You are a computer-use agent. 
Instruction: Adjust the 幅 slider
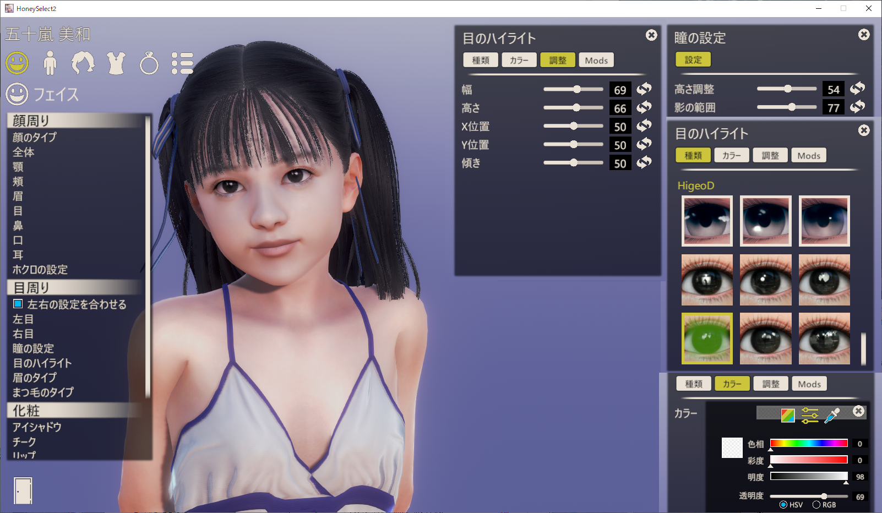pyautogui.click(x=573, y=89)
